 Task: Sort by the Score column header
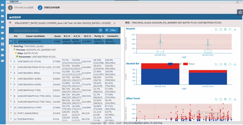tap(57, 36)
